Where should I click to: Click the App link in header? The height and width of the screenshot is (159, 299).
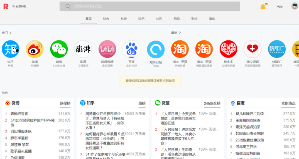click(x=280, y=7)
